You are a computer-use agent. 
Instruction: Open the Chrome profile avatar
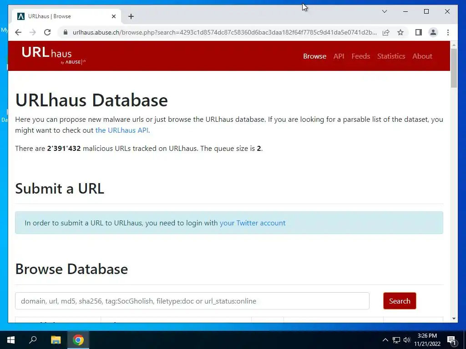pyautogui.click(x=433, y=32)
